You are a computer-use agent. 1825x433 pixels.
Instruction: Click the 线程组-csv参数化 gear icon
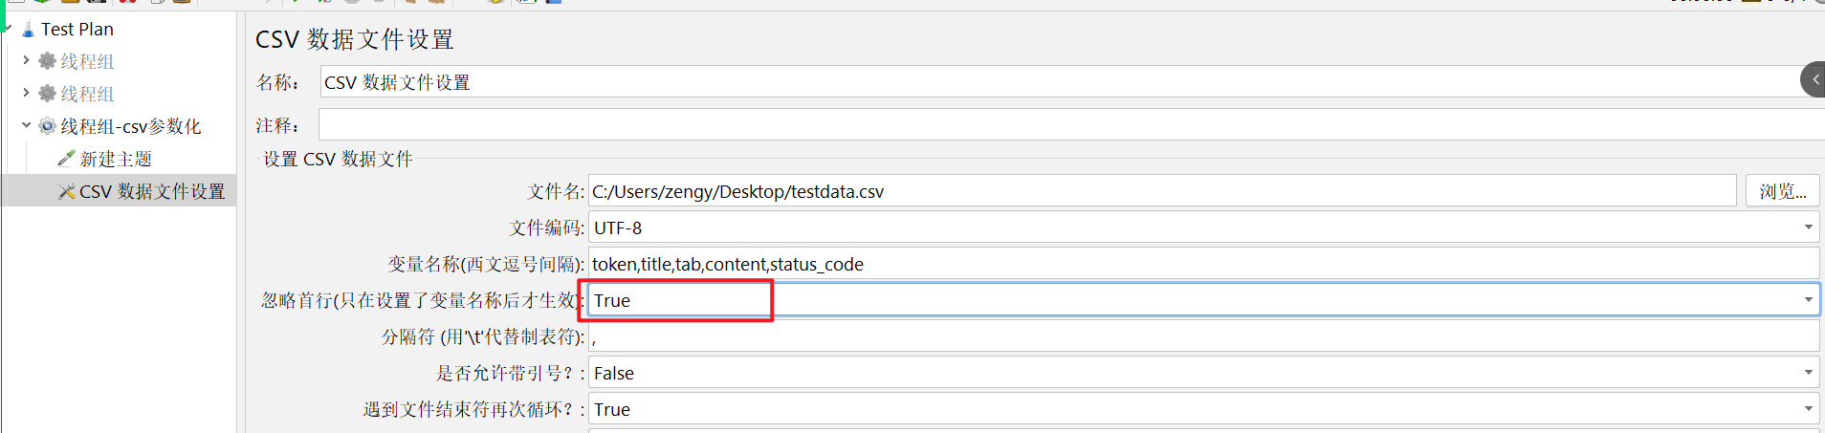47,126
